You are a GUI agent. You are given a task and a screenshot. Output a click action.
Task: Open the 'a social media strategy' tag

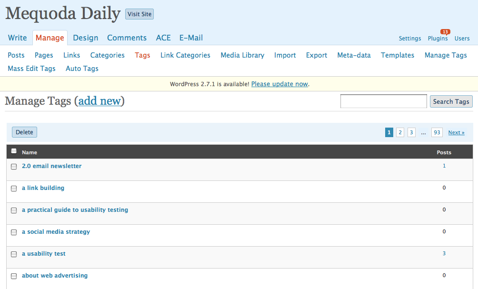56,232
